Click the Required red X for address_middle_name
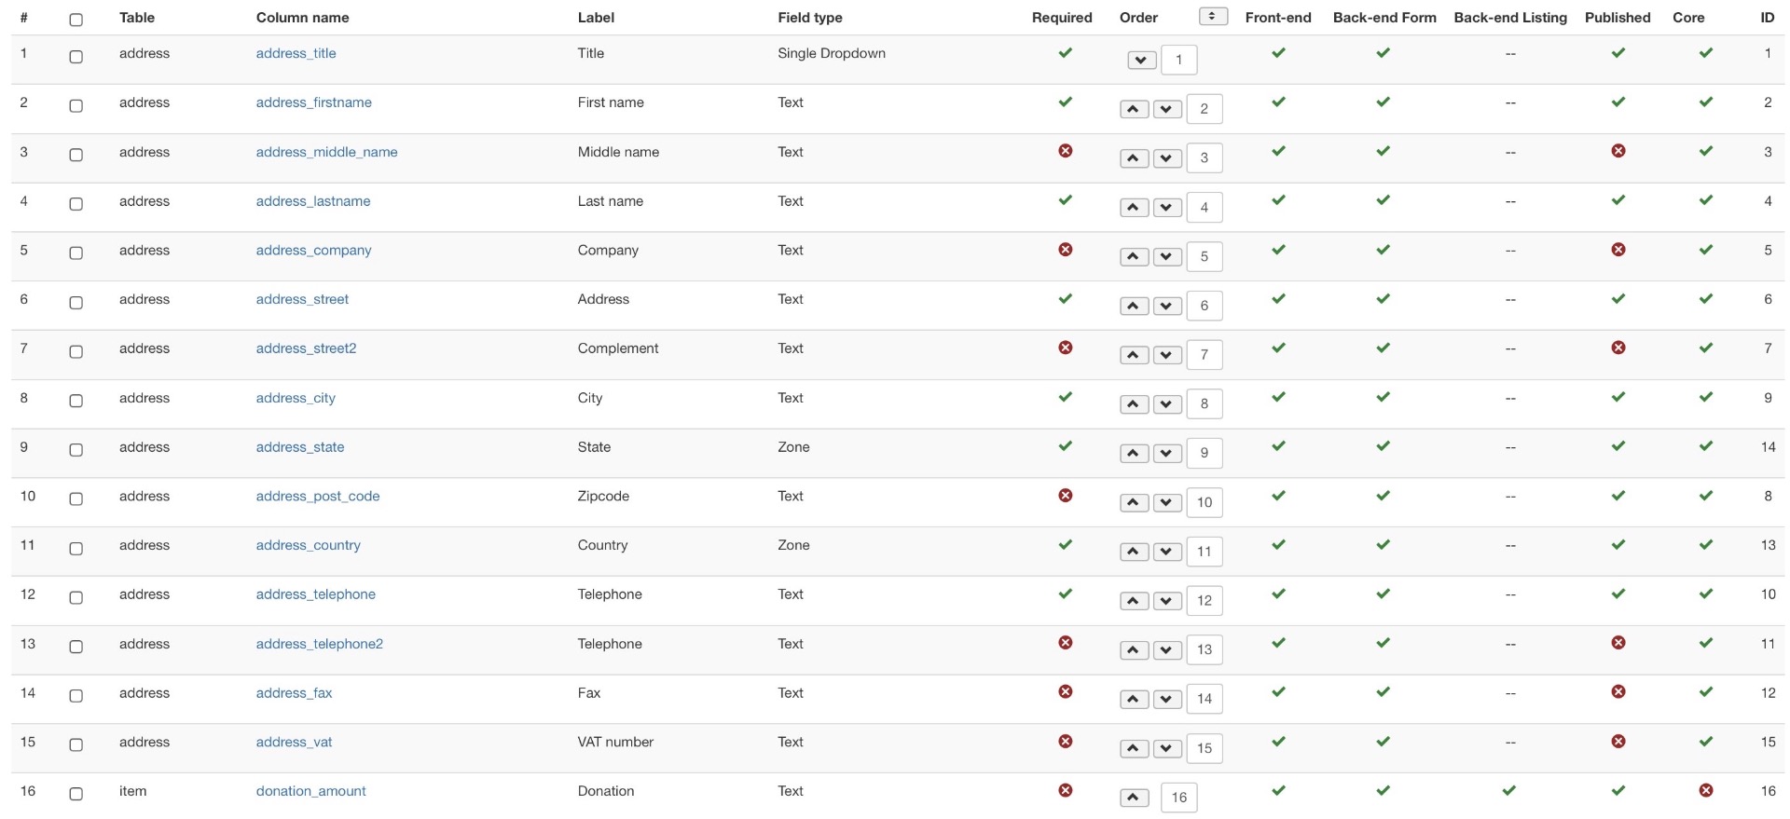Screen dimensions: 1790x819 (1065, 151)
